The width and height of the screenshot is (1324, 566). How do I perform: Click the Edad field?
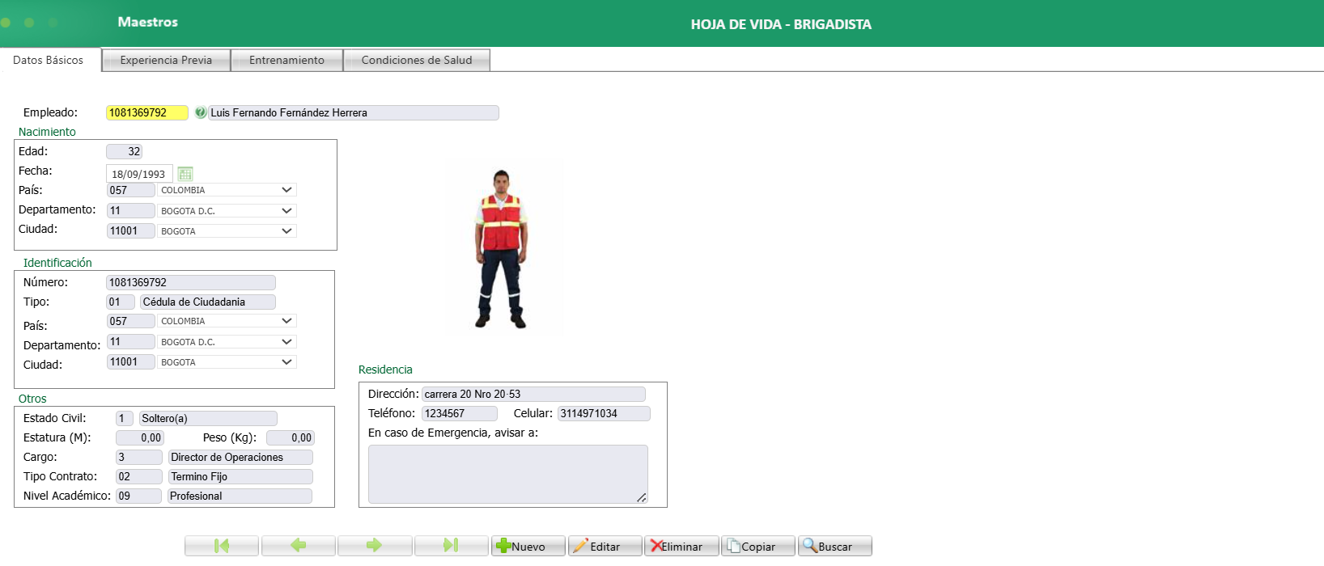[x=125, y=151]
